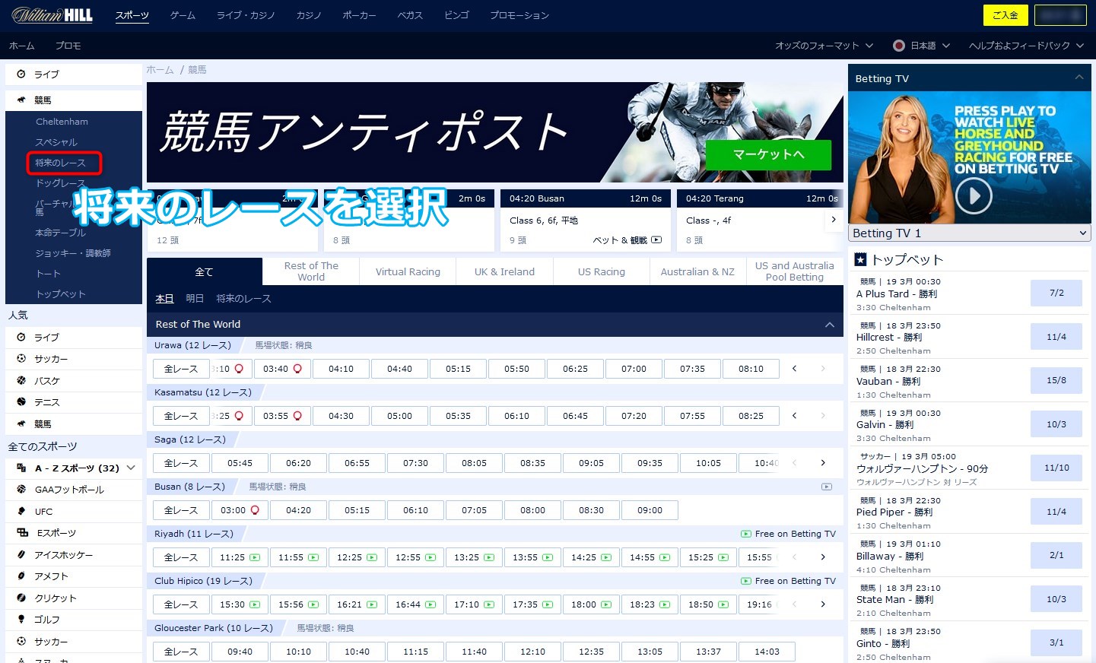Click the soccer icon under popular sports
This screenshot has width=1096, height=663.
point(21,359)
